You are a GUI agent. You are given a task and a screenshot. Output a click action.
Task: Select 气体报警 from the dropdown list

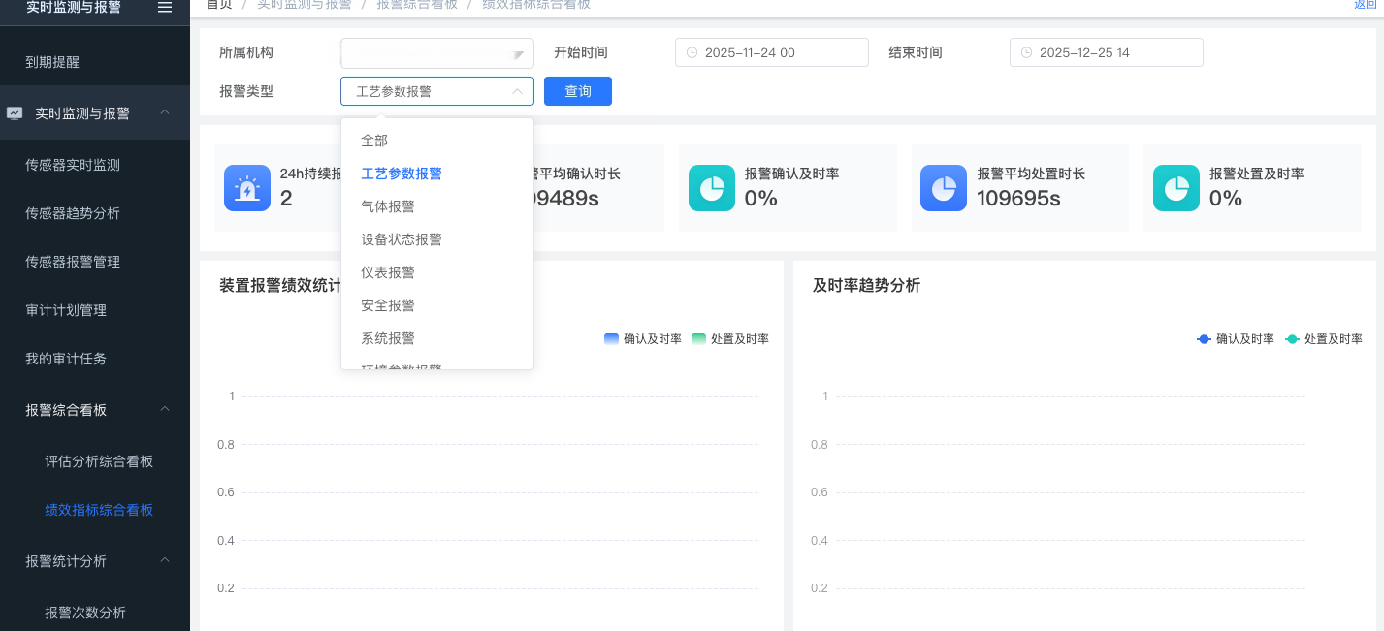[388, 206]
